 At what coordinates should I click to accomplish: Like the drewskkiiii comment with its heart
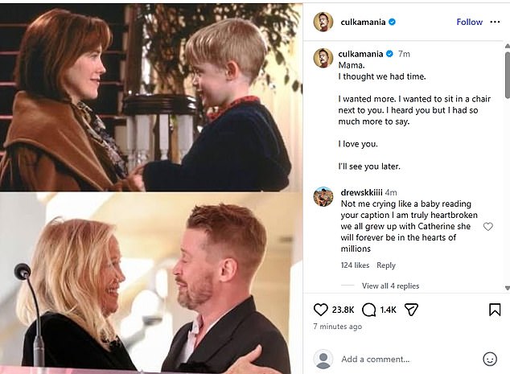[488, 227]
